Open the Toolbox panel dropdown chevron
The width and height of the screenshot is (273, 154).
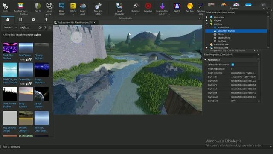click(47, 14)
